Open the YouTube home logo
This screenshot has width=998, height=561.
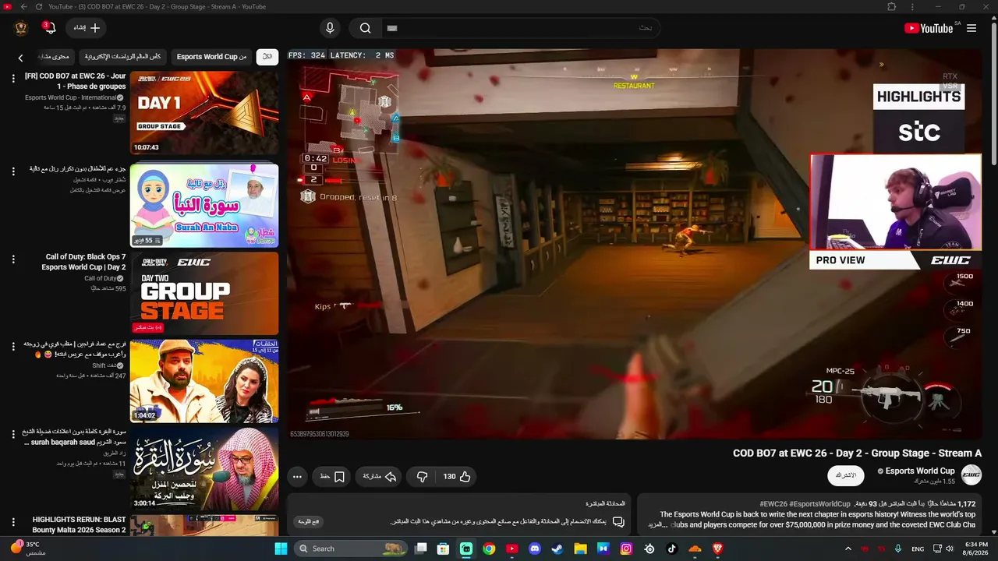click(x=929, y=28)
